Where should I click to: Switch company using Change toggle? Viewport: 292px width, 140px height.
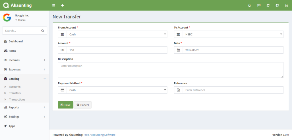click(21, 20)
